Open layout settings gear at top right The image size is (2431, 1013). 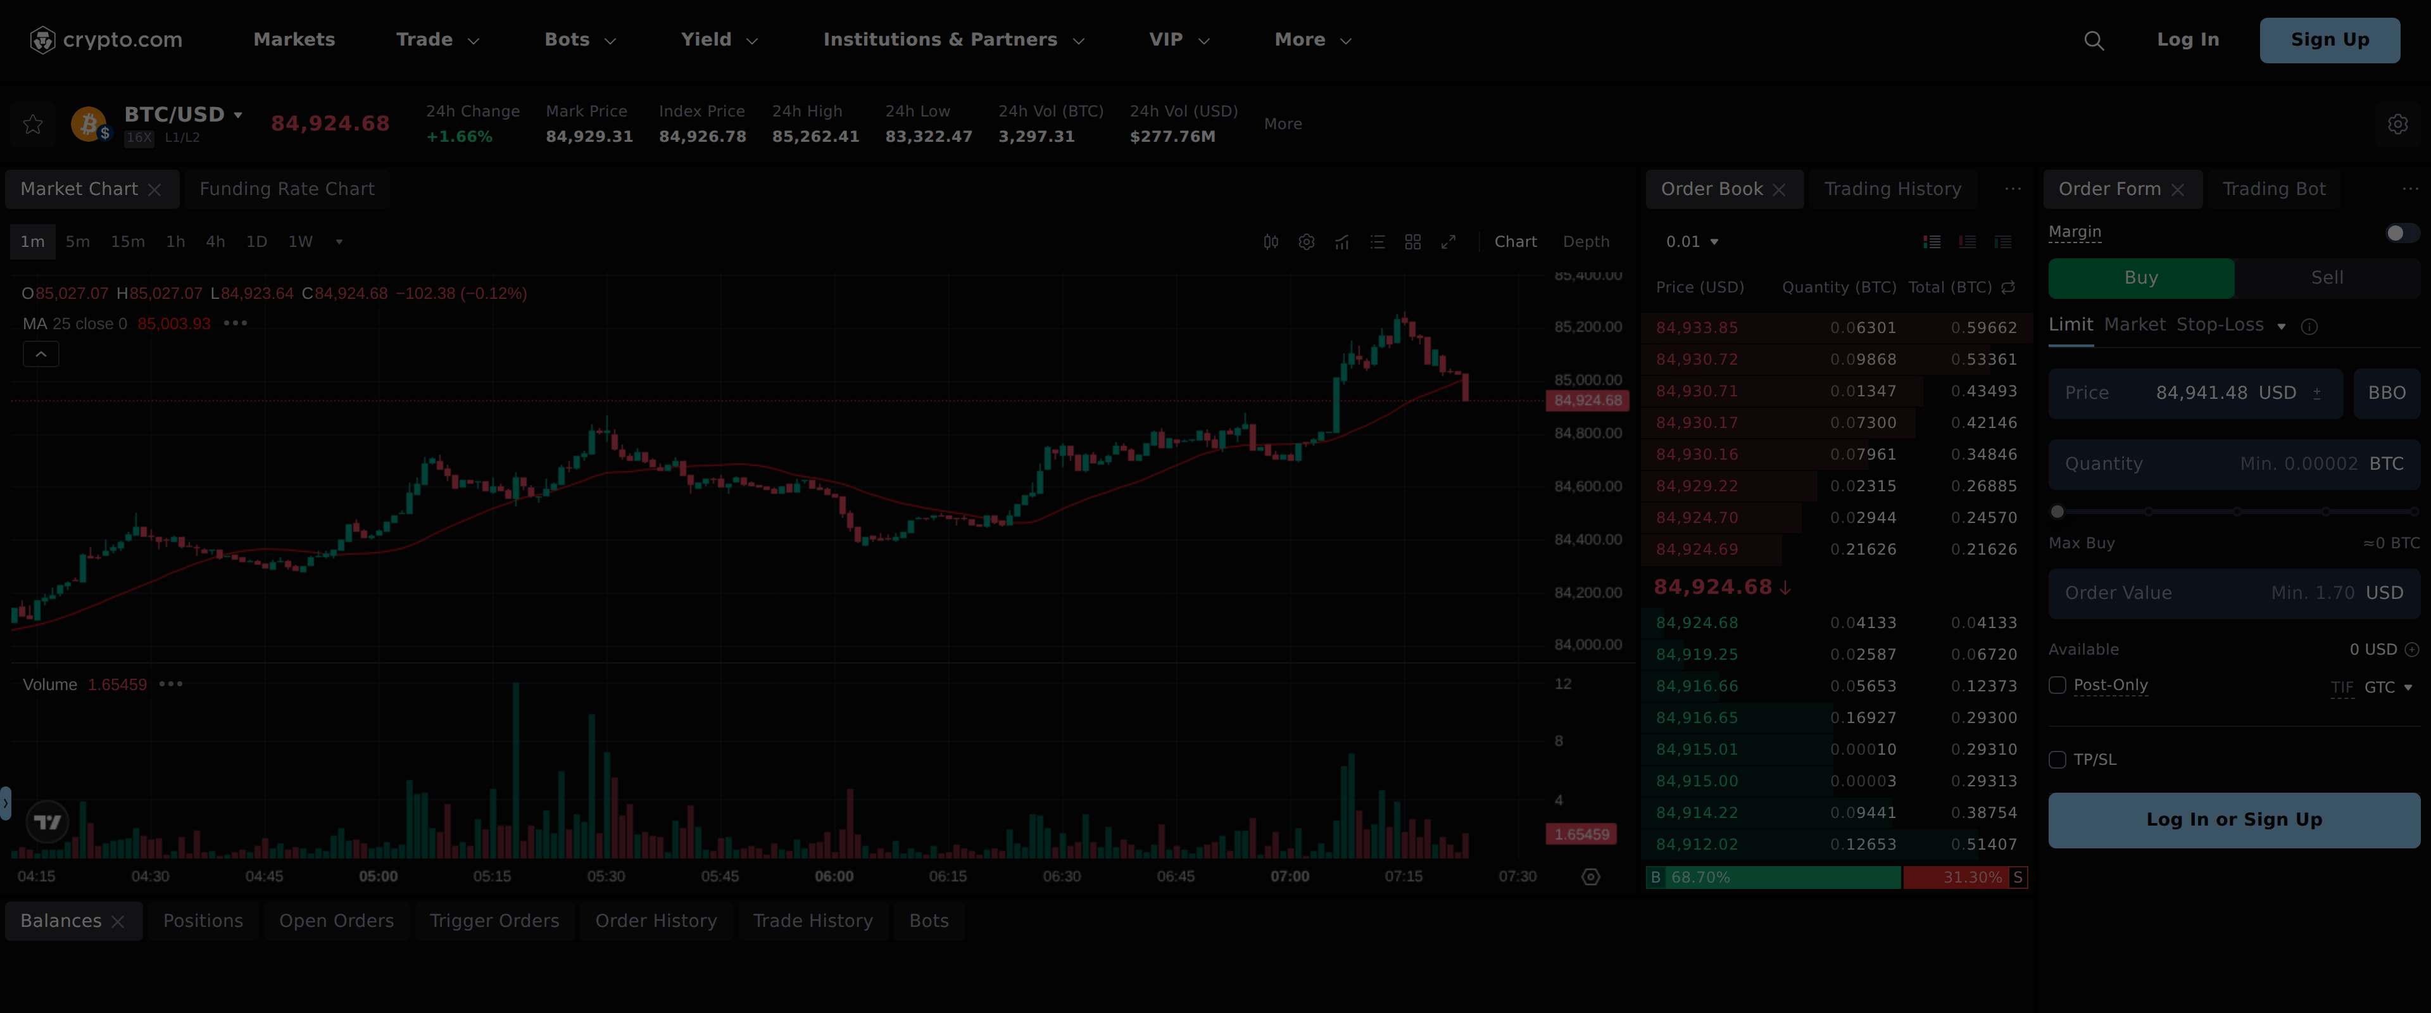click(2397, 123)
